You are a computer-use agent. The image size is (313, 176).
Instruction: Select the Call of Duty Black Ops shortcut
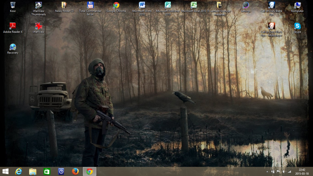[x=271, y=9]
